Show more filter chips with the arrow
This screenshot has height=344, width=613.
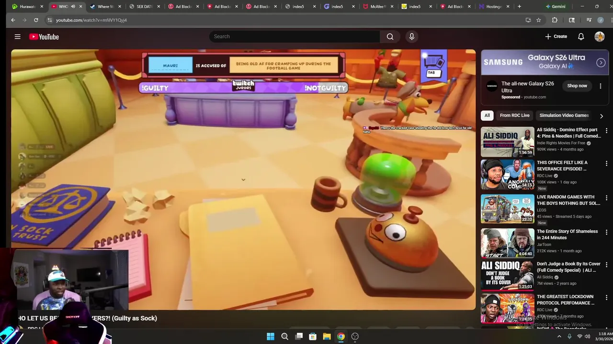point(602,116)
